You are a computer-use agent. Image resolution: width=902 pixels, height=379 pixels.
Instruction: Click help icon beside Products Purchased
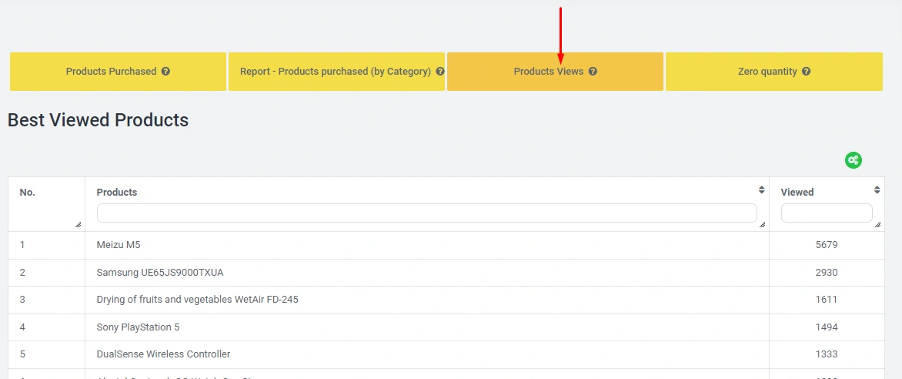165,72
